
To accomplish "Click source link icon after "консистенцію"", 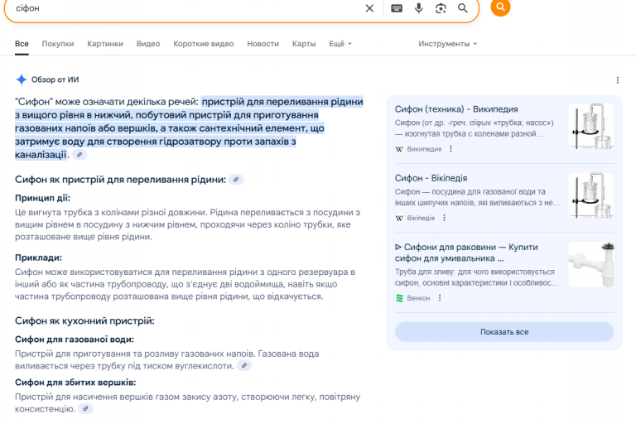I will point(85,408).
